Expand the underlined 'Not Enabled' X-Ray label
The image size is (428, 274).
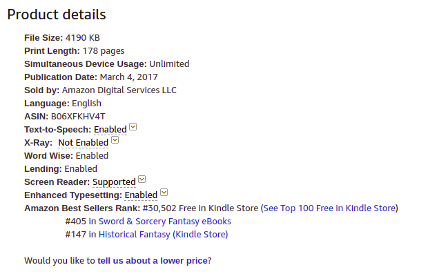coord(84,142)
